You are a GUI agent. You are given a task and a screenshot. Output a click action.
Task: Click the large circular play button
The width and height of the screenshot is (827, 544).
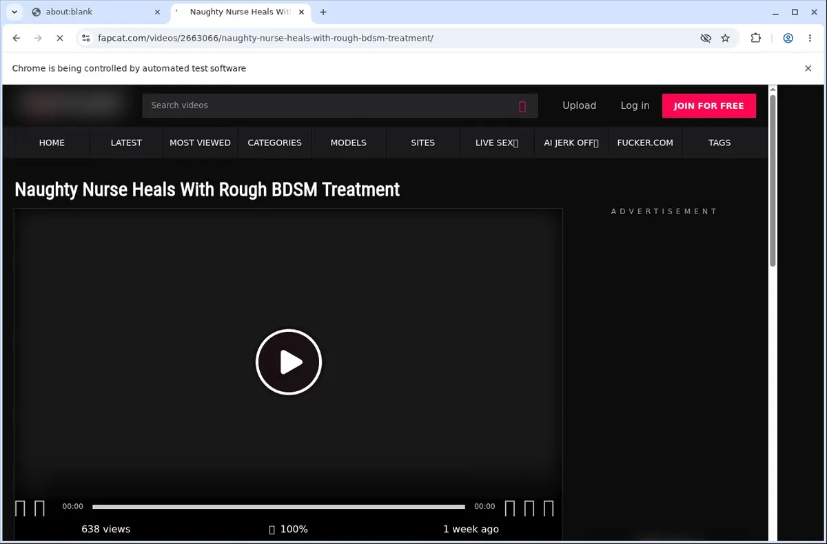(289, 362)
